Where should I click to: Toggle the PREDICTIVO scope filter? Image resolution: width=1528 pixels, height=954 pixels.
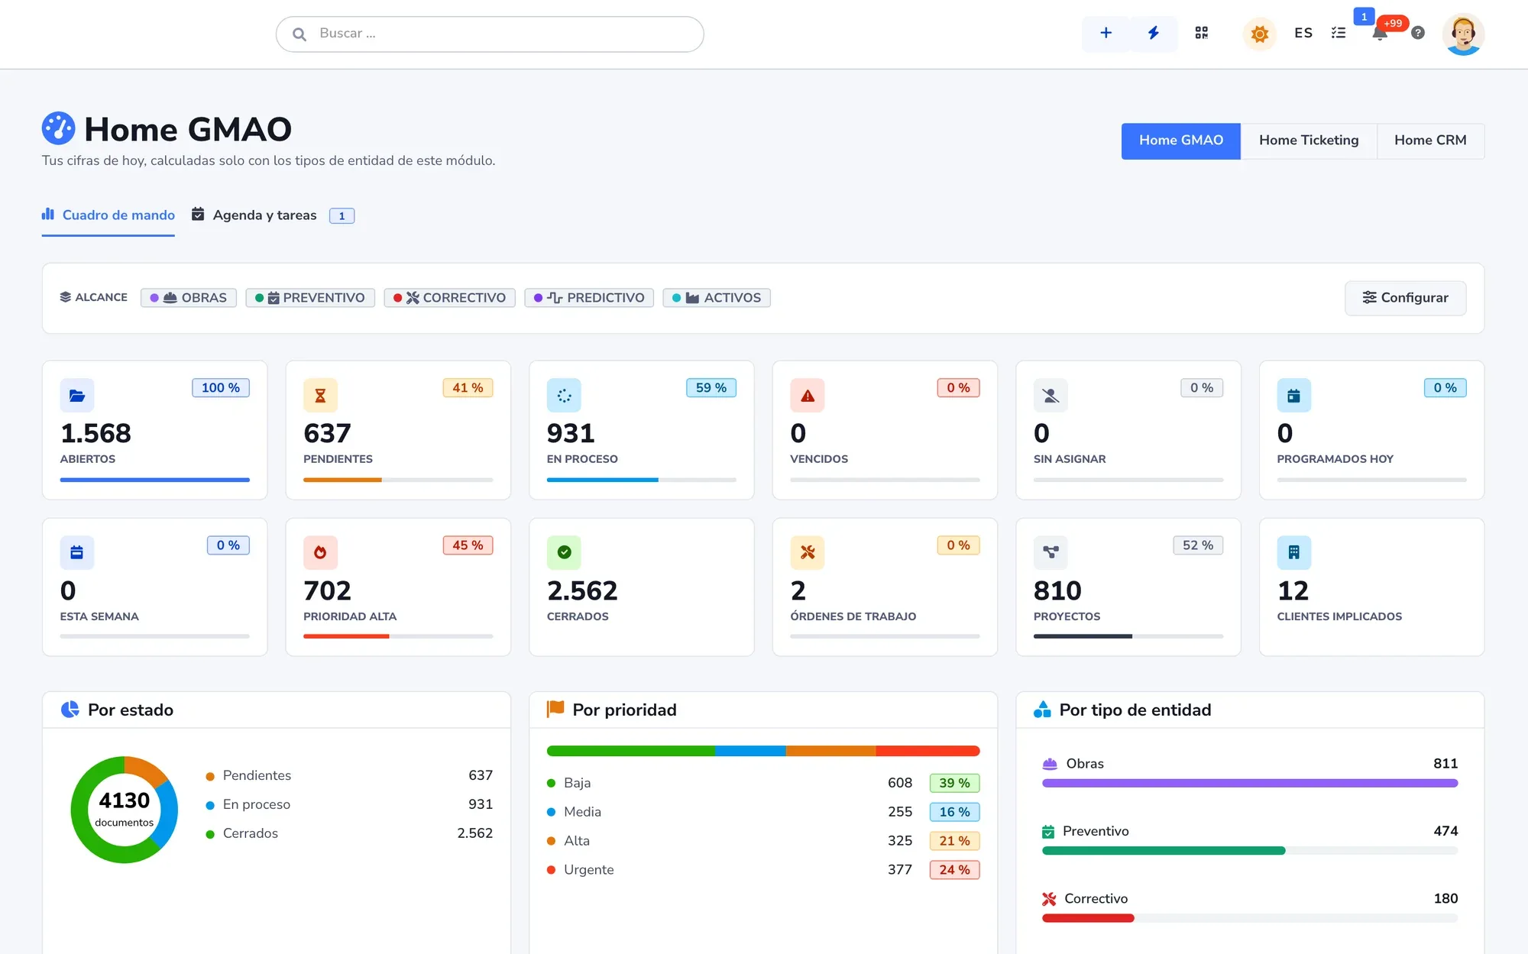tap(589, 298)
